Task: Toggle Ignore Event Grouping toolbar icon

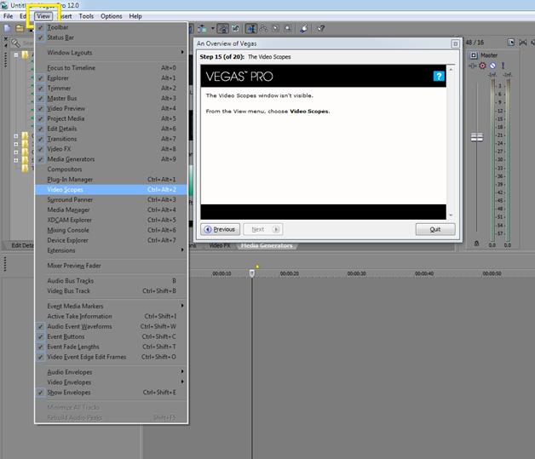Action: pyautogui.click(x=236, y=29)
